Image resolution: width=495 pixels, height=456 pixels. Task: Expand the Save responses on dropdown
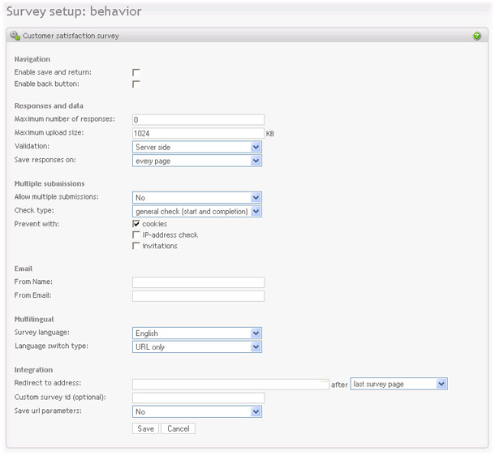[197, 161]
